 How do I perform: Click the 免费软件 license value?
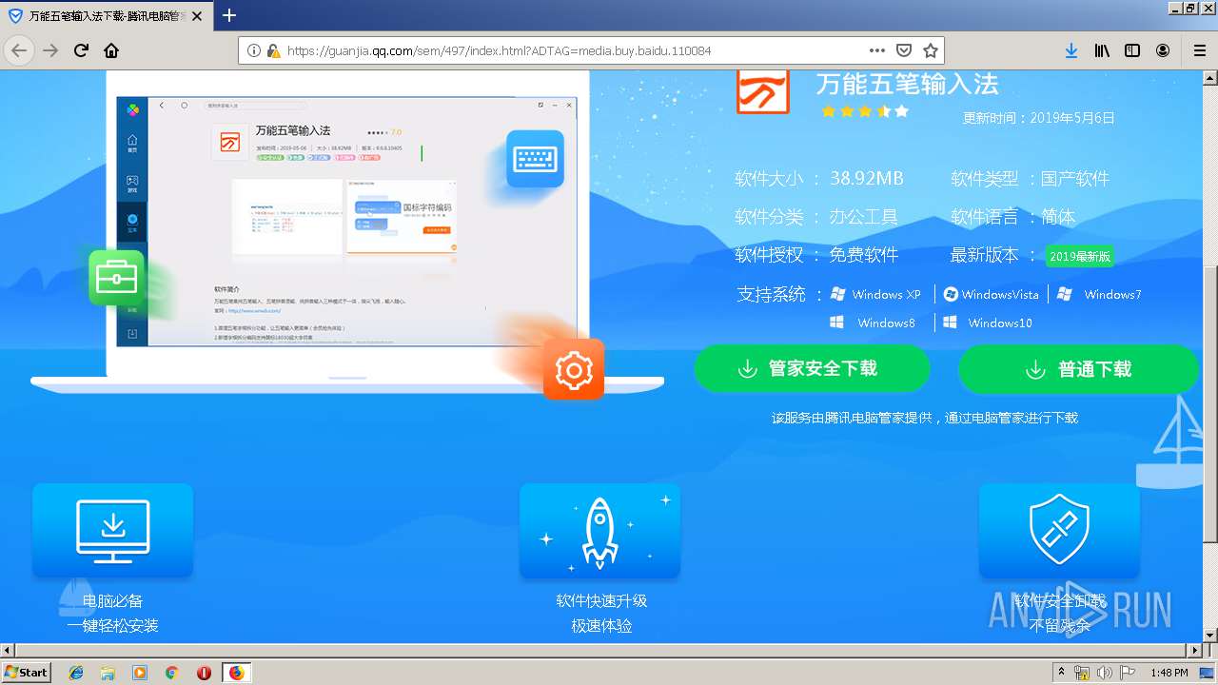coord(863,255)
